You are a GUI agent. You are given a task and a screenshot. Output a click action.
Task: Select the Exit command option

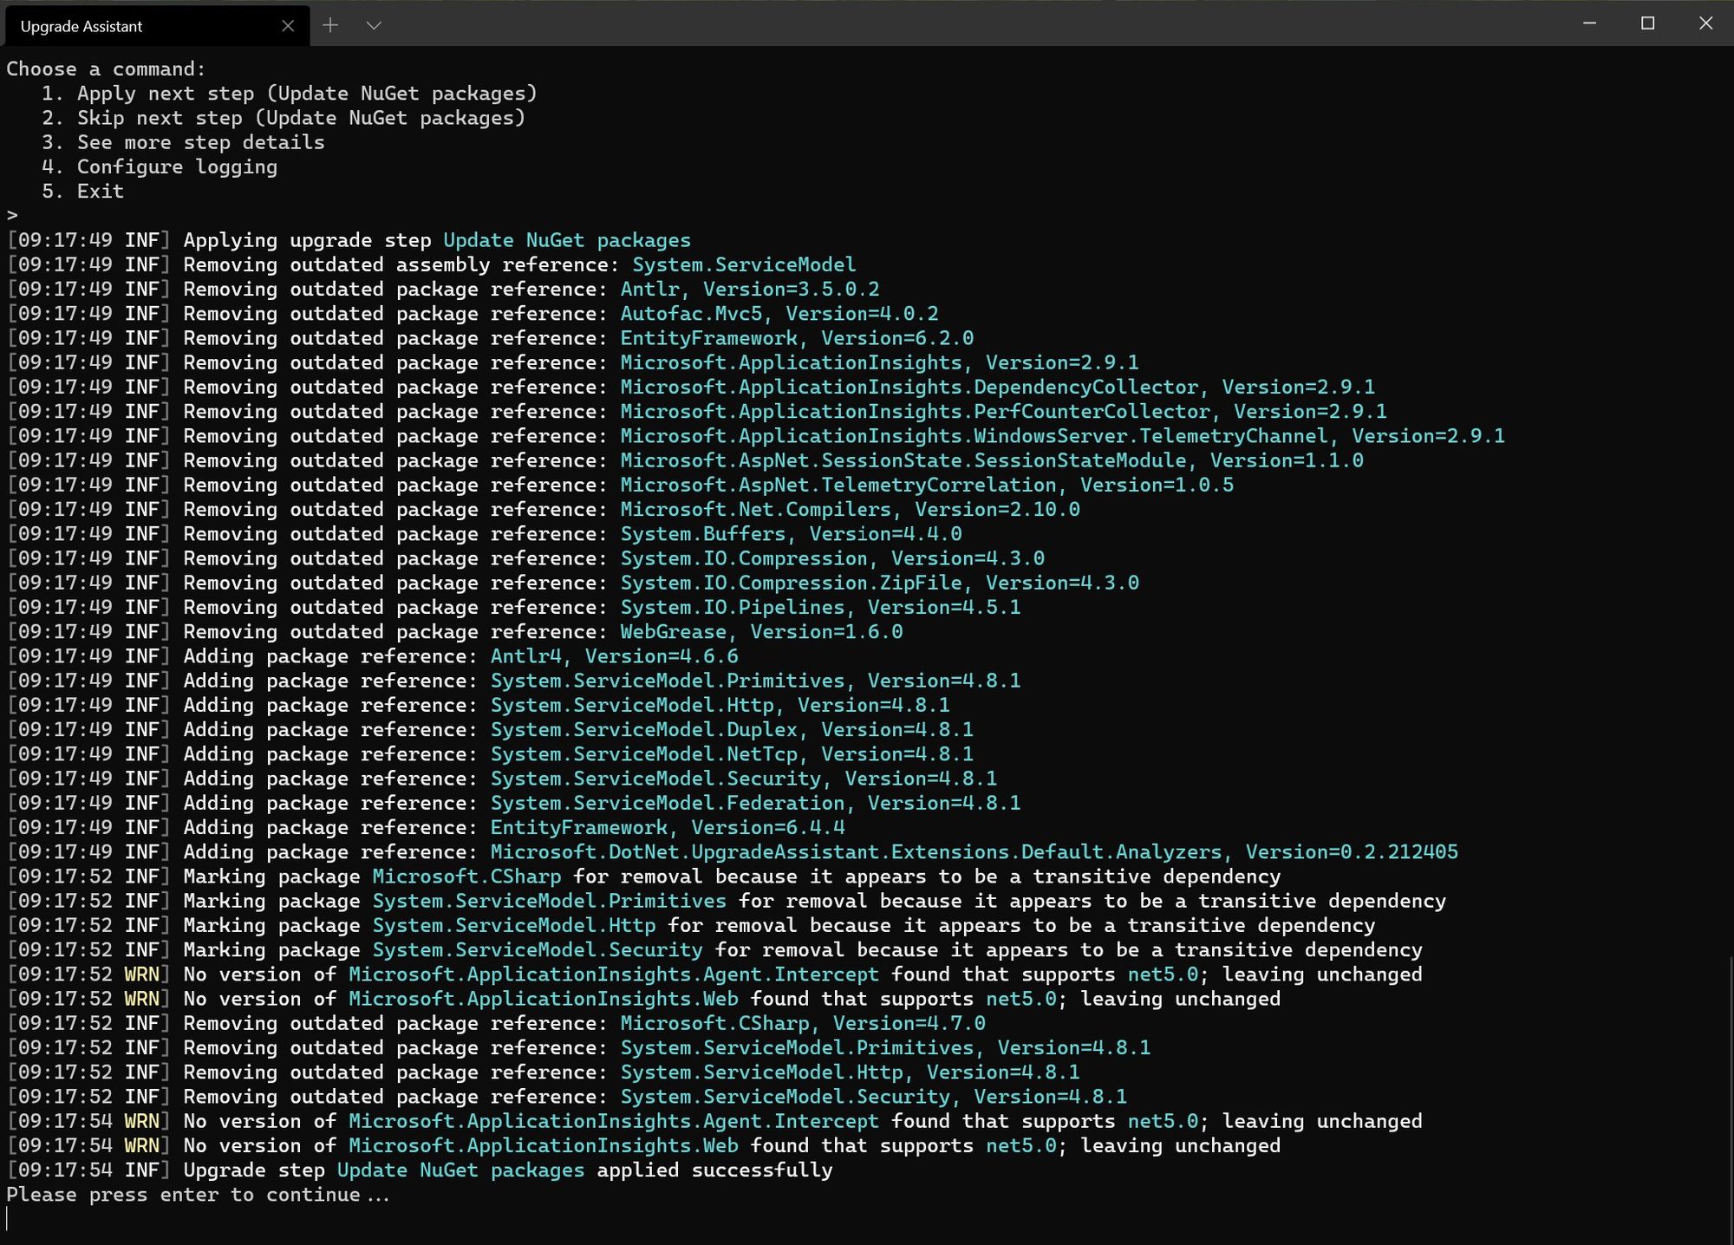[x=99, y=191]
